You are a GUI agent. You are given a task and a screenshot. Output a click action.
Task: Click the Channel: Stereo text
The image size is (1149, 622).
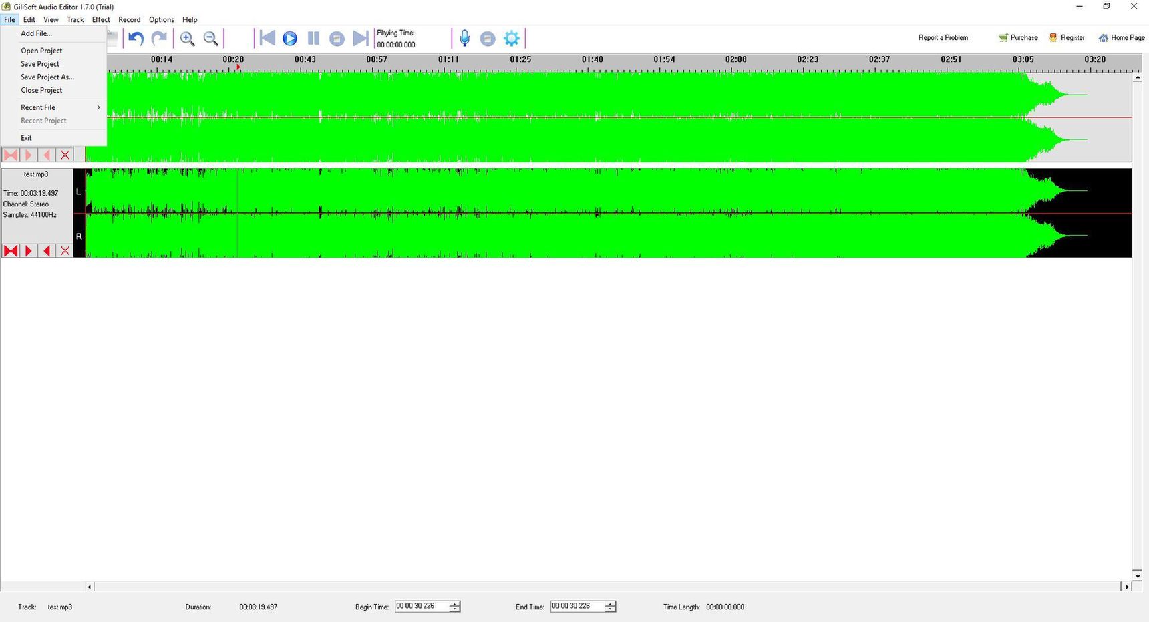(x=26, y=204)
